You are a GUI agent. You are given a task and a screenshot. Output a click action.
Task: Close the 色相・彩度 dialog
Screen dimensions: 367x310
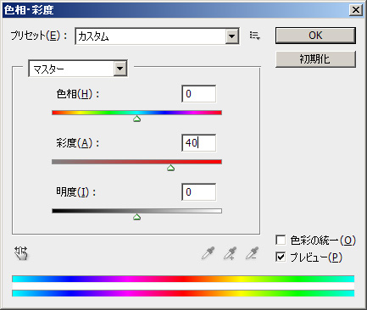pyautogui.click(x=356, y=10)
